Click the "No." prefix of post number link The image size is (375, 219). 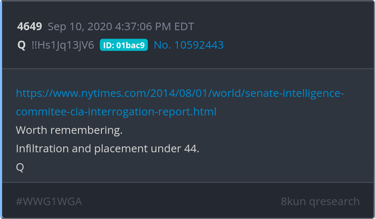tap(162, 45)
